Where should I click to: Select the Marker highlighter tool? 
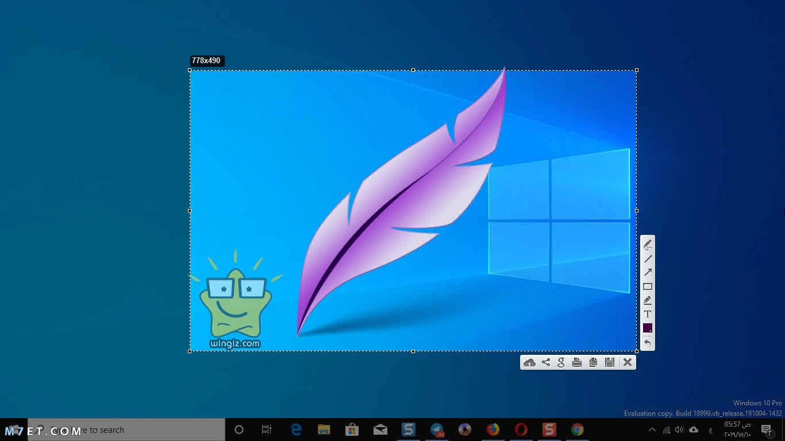tap(648, 300)
